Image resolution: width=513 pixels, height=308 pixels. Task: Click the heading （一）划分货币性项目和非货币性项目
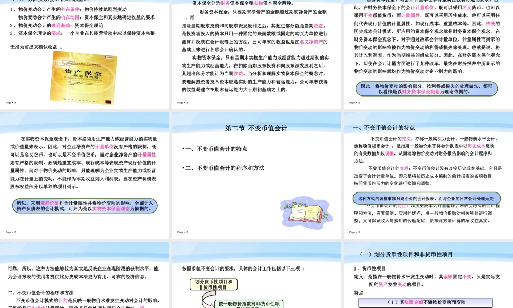(406, 254)
